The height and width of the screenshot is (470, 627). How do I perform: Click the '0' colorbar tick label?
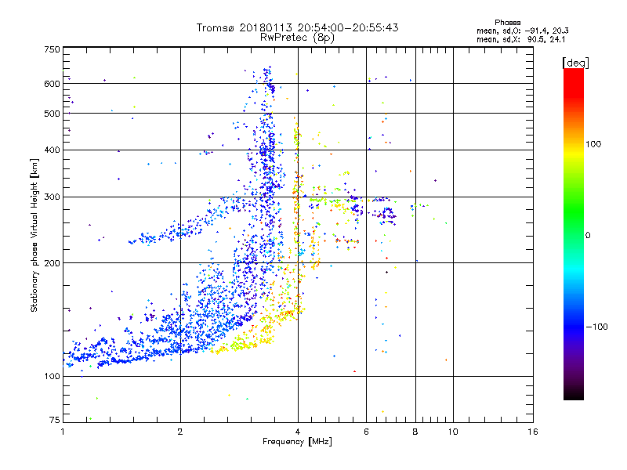(x=588, y=236)
